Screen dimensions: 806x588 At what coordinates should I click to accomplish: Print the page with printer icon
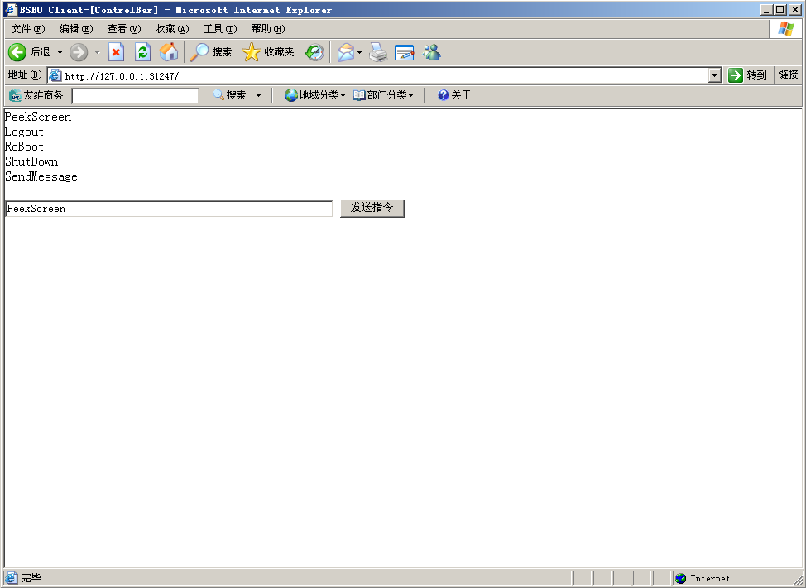378,52
